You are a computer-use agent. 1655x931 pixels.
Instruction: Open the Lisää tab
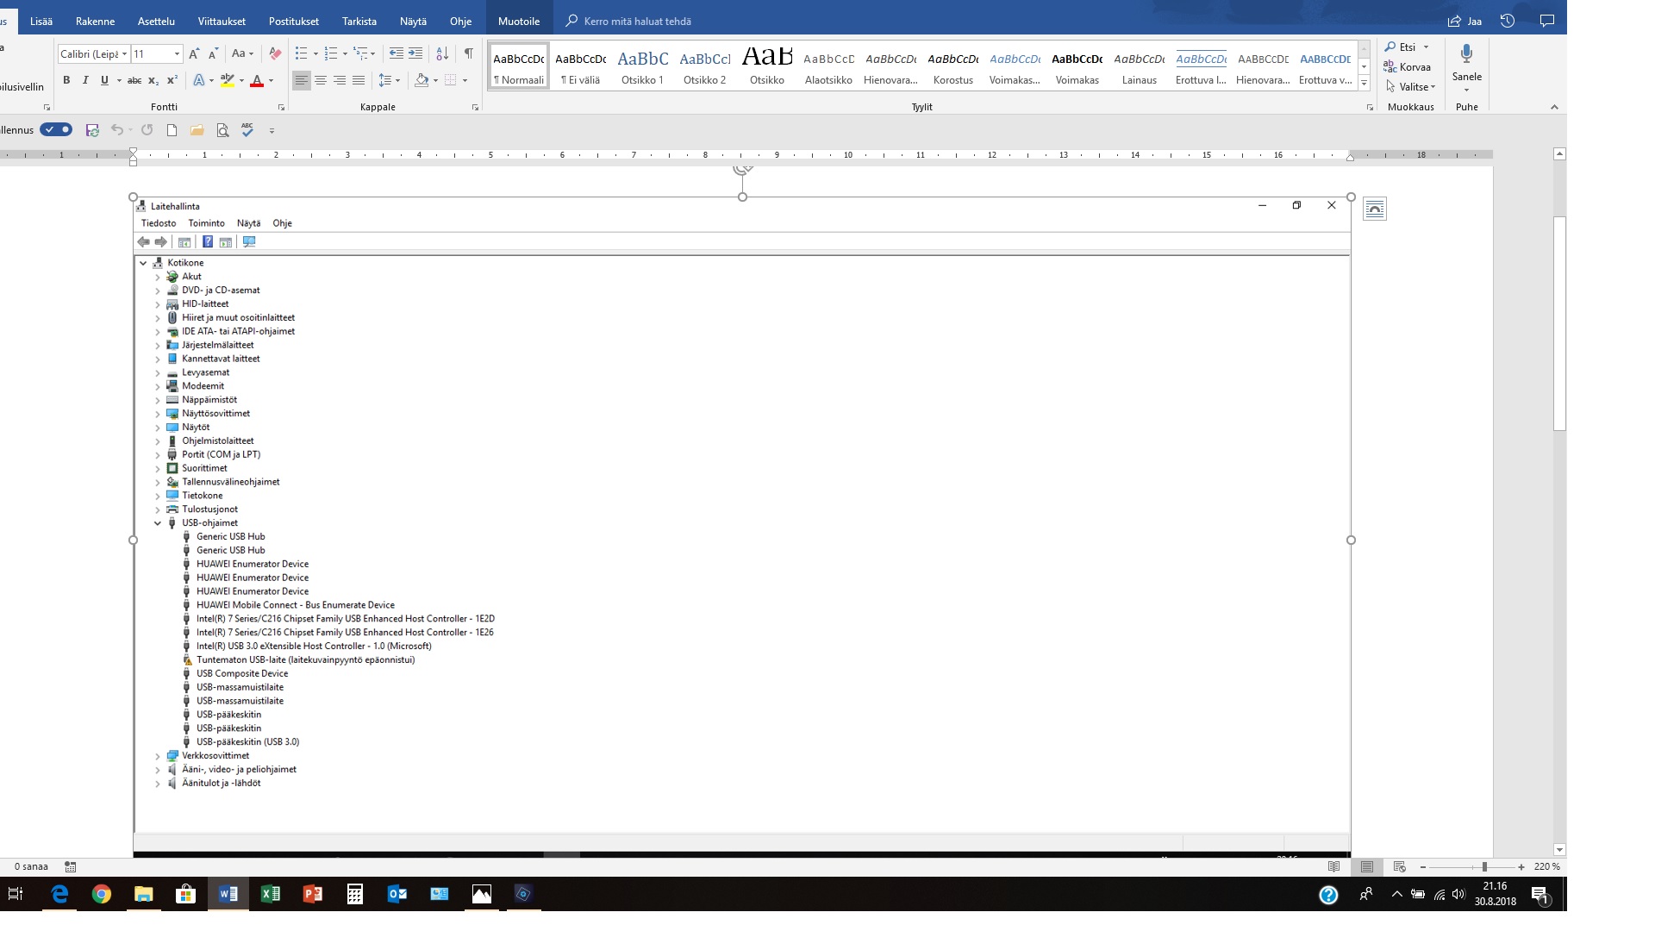tap(41, 21)
